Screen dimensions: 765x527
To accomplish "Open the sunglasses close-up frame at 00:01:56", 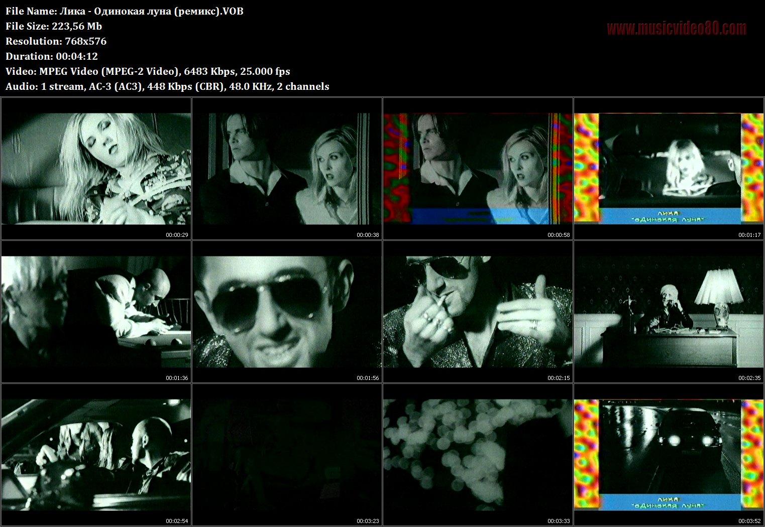I will pyautogui.click(x=287, y=312).
